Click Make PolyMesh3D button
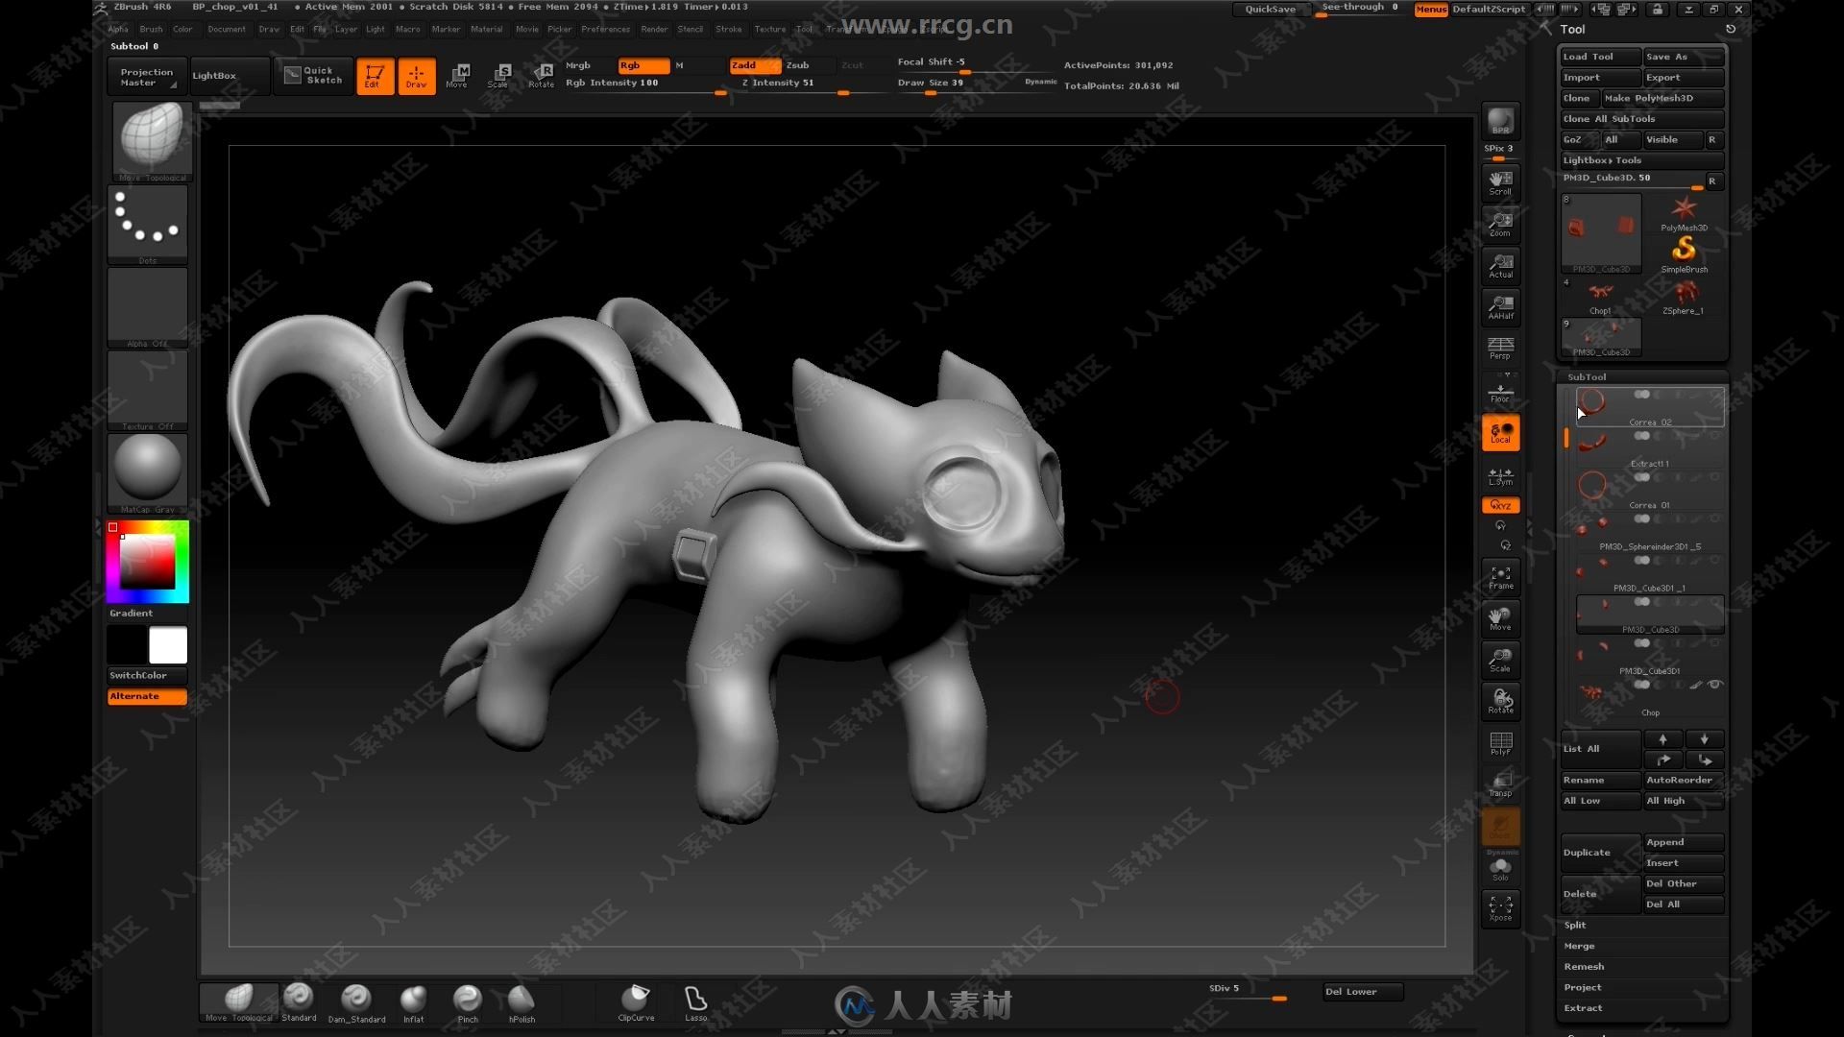Screen dimensions: 1844x1037 1662,98
